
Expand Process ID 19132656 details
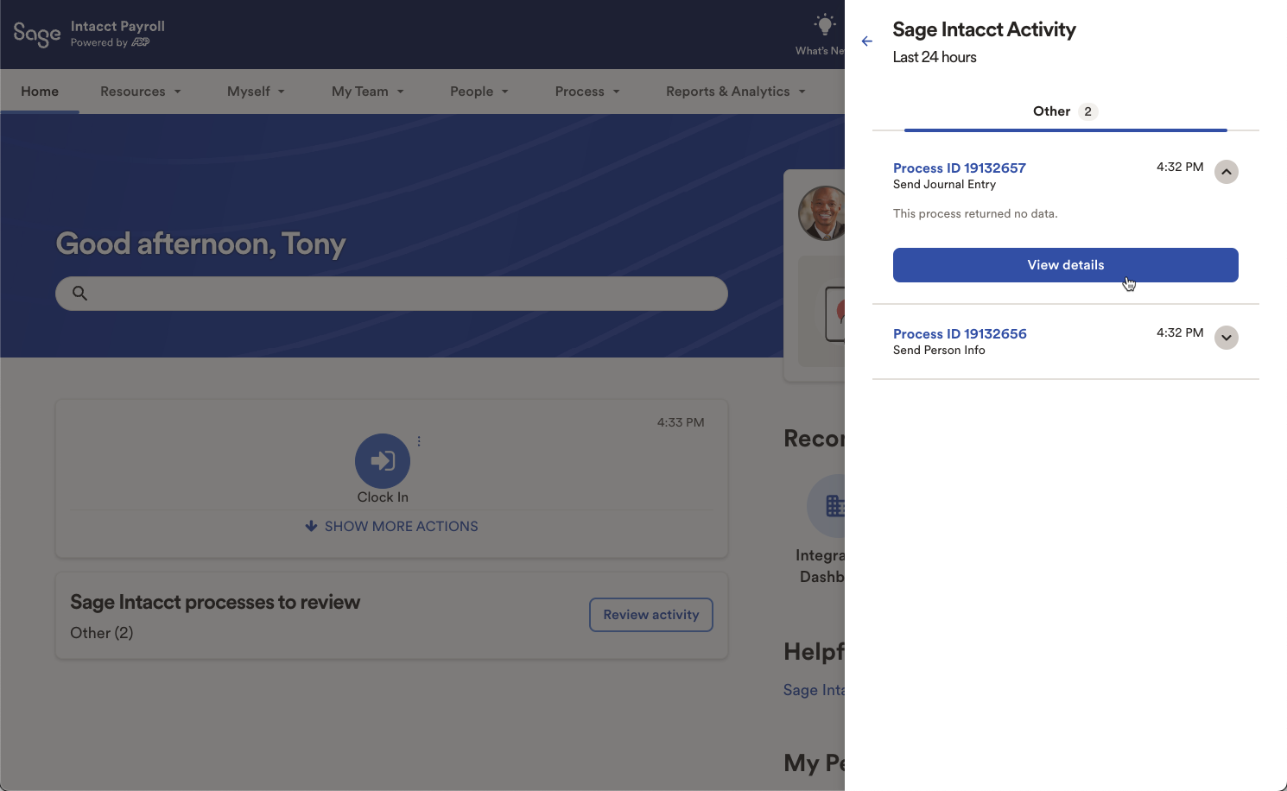pyautogui.click(x=1226, y=338)
